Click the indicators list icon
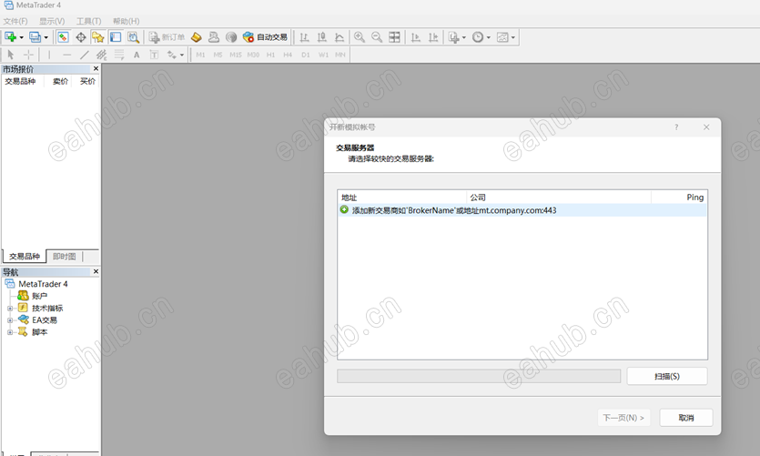This screenshot has width=760, height=456. 453,36
